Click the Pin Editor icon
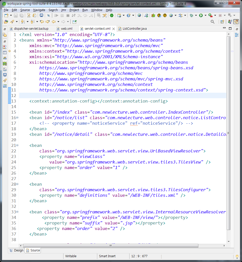The height and width of the screenshot is (262, 242). click(x=75, y=22)
